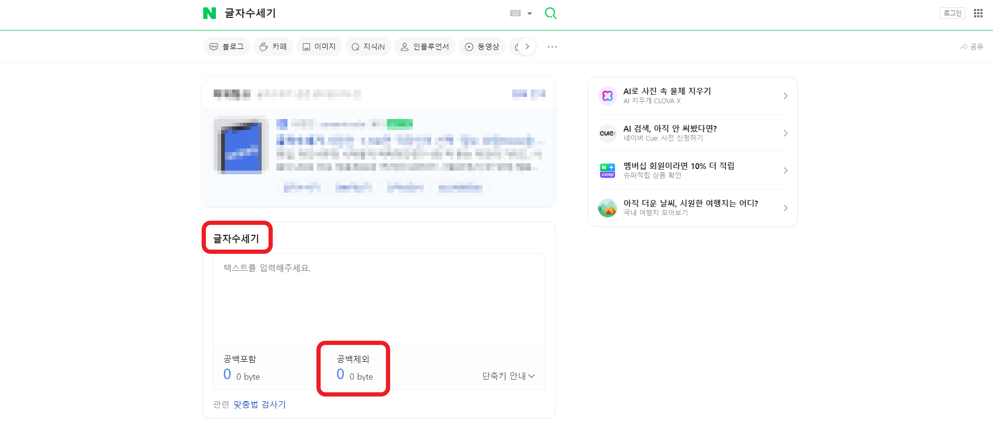Open the 맞춤법 검사기 link
This screenshot has width=993, height=426.
click(260, 404)
